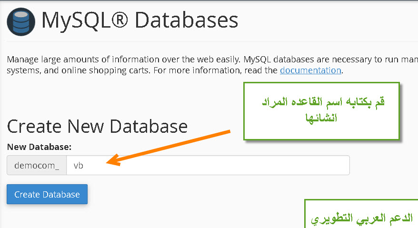The height and width of the screenshot is (228, 418).
Task: Click the typed "vb" text in the field
Action: point(79,165)
